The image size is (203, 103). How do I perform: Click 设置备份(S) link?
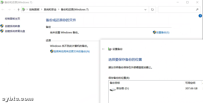pos(163,33)
